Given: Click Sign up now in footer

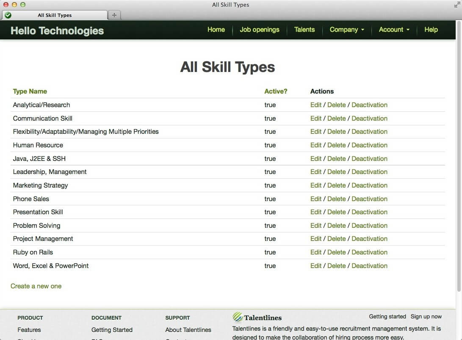Looking at the screenshot, I should (x=426, y=316).
